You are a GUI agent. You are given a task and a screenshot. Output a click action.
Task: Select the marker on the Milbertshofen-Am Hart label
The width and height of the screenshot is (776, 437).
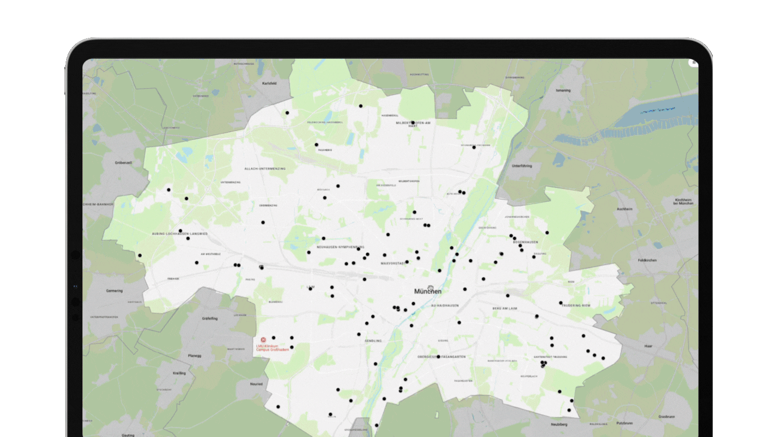[x=413, y=122]
